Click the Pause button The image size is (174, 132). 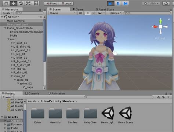[x=118, y=3]
